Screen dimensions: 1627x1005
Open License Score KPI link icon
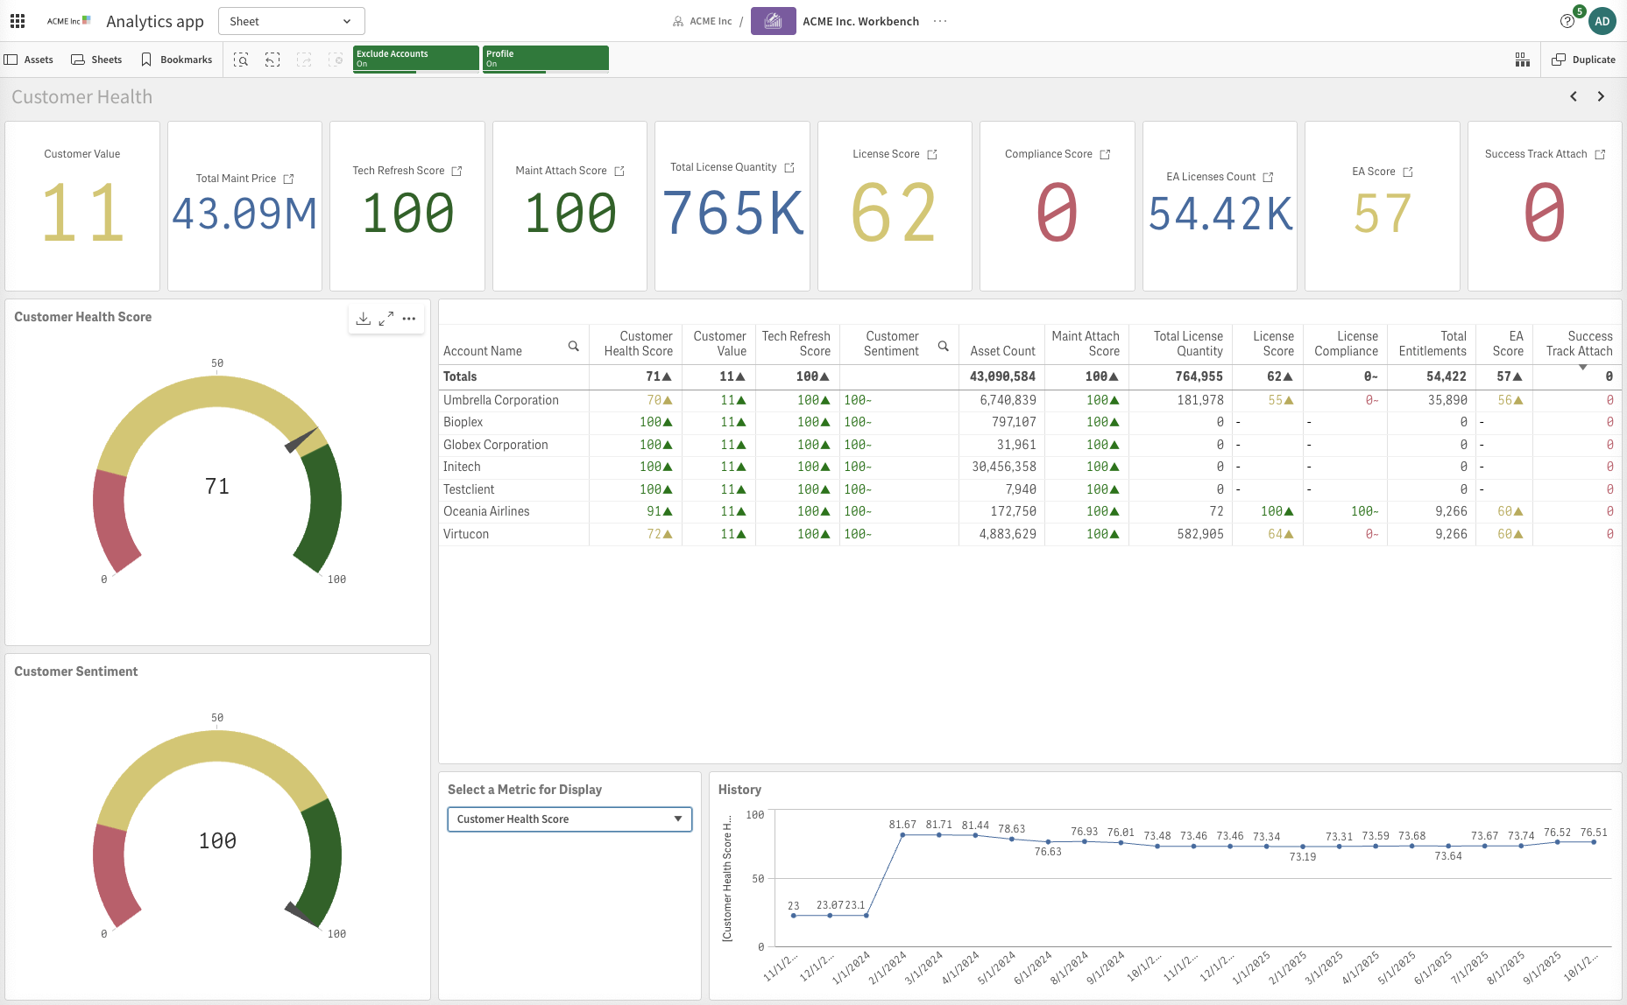point(932,154)
